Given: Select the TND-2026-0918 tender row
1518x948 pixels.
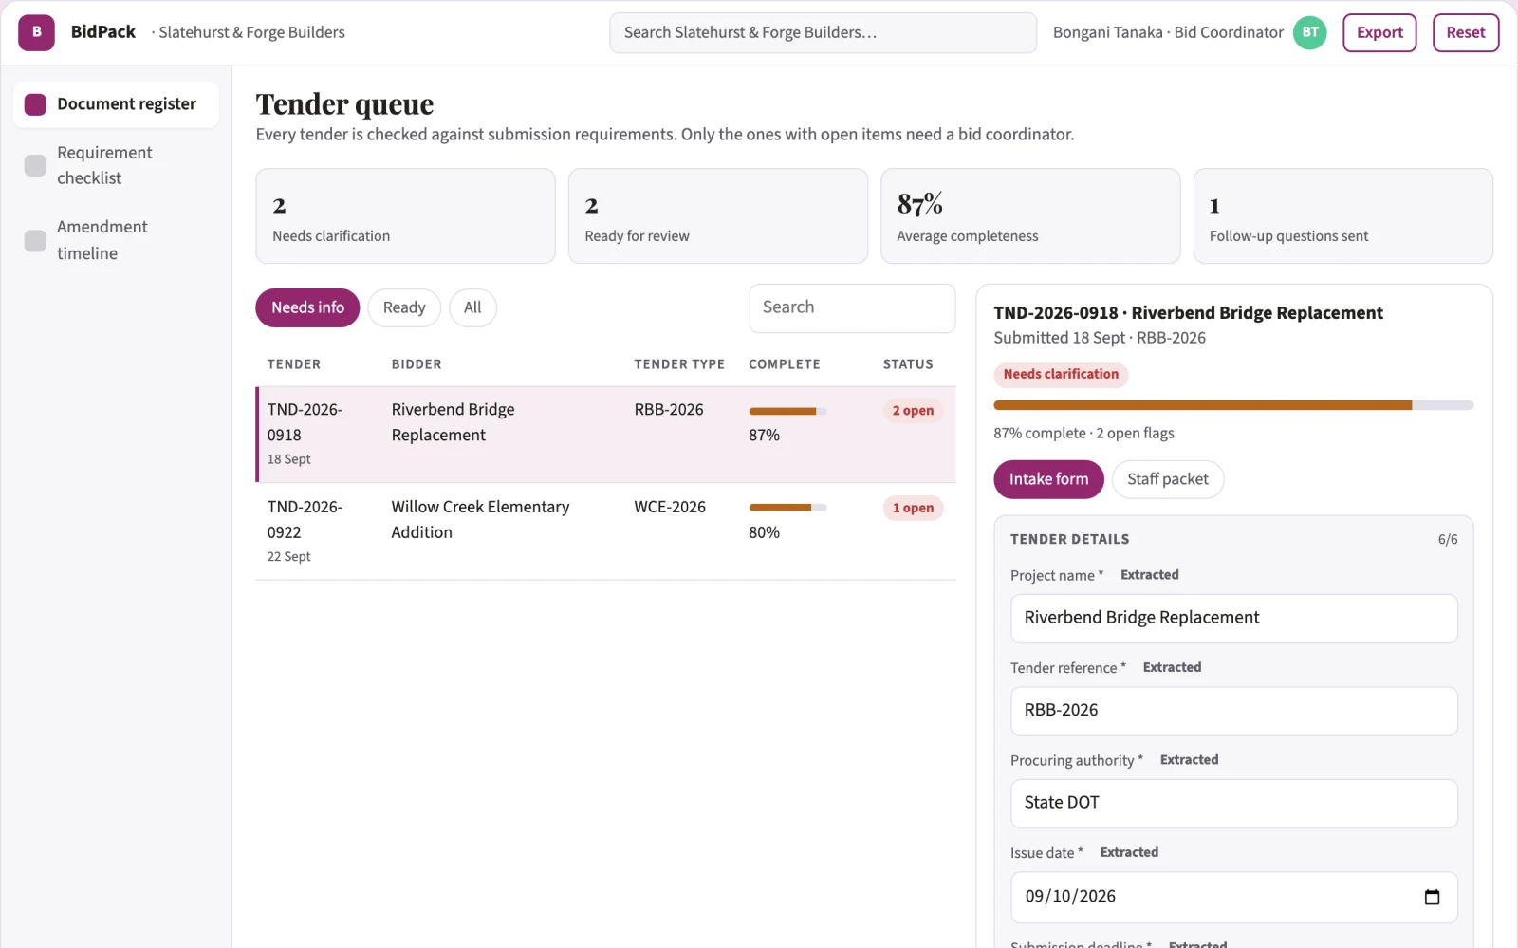Looking at the screenshot, I should click(605, 435).
